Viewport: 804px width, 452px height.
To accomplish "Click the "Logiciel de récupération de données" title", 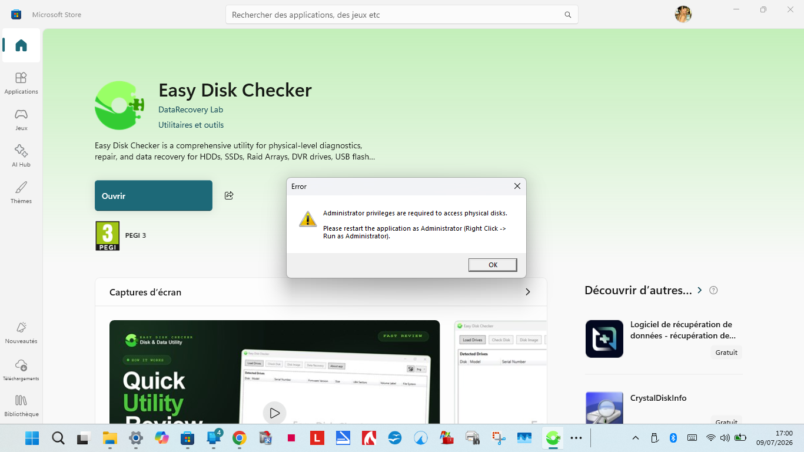I will point(683,330).
